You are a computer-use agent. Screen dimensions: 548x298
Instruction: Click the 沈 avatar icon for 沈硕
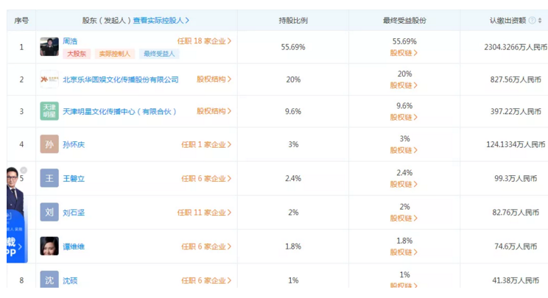pos(49,280)
